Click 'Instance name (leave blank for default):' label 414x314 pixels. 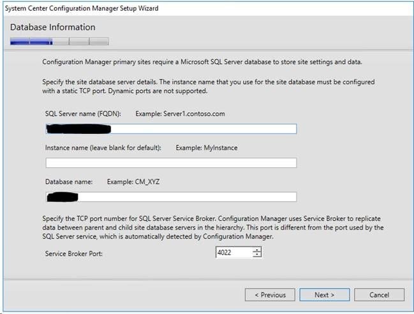(x=103, y=147)
